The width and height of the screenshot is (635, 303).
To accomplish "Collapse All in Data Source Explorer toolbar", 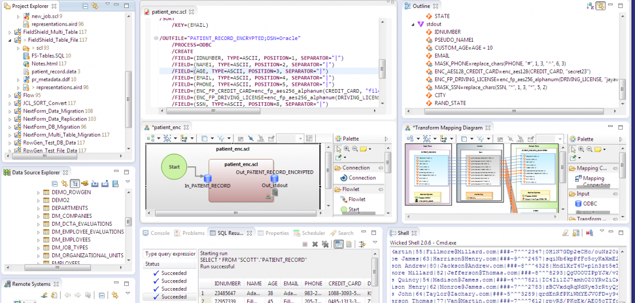I will (55, 184).
